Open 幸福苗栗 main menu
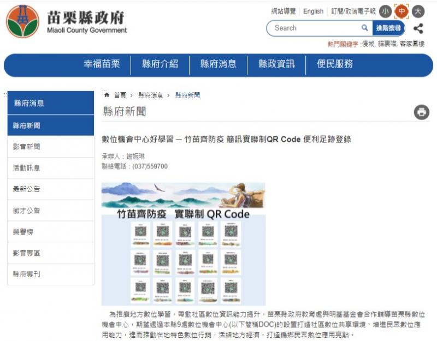 [x=102, y=64]
